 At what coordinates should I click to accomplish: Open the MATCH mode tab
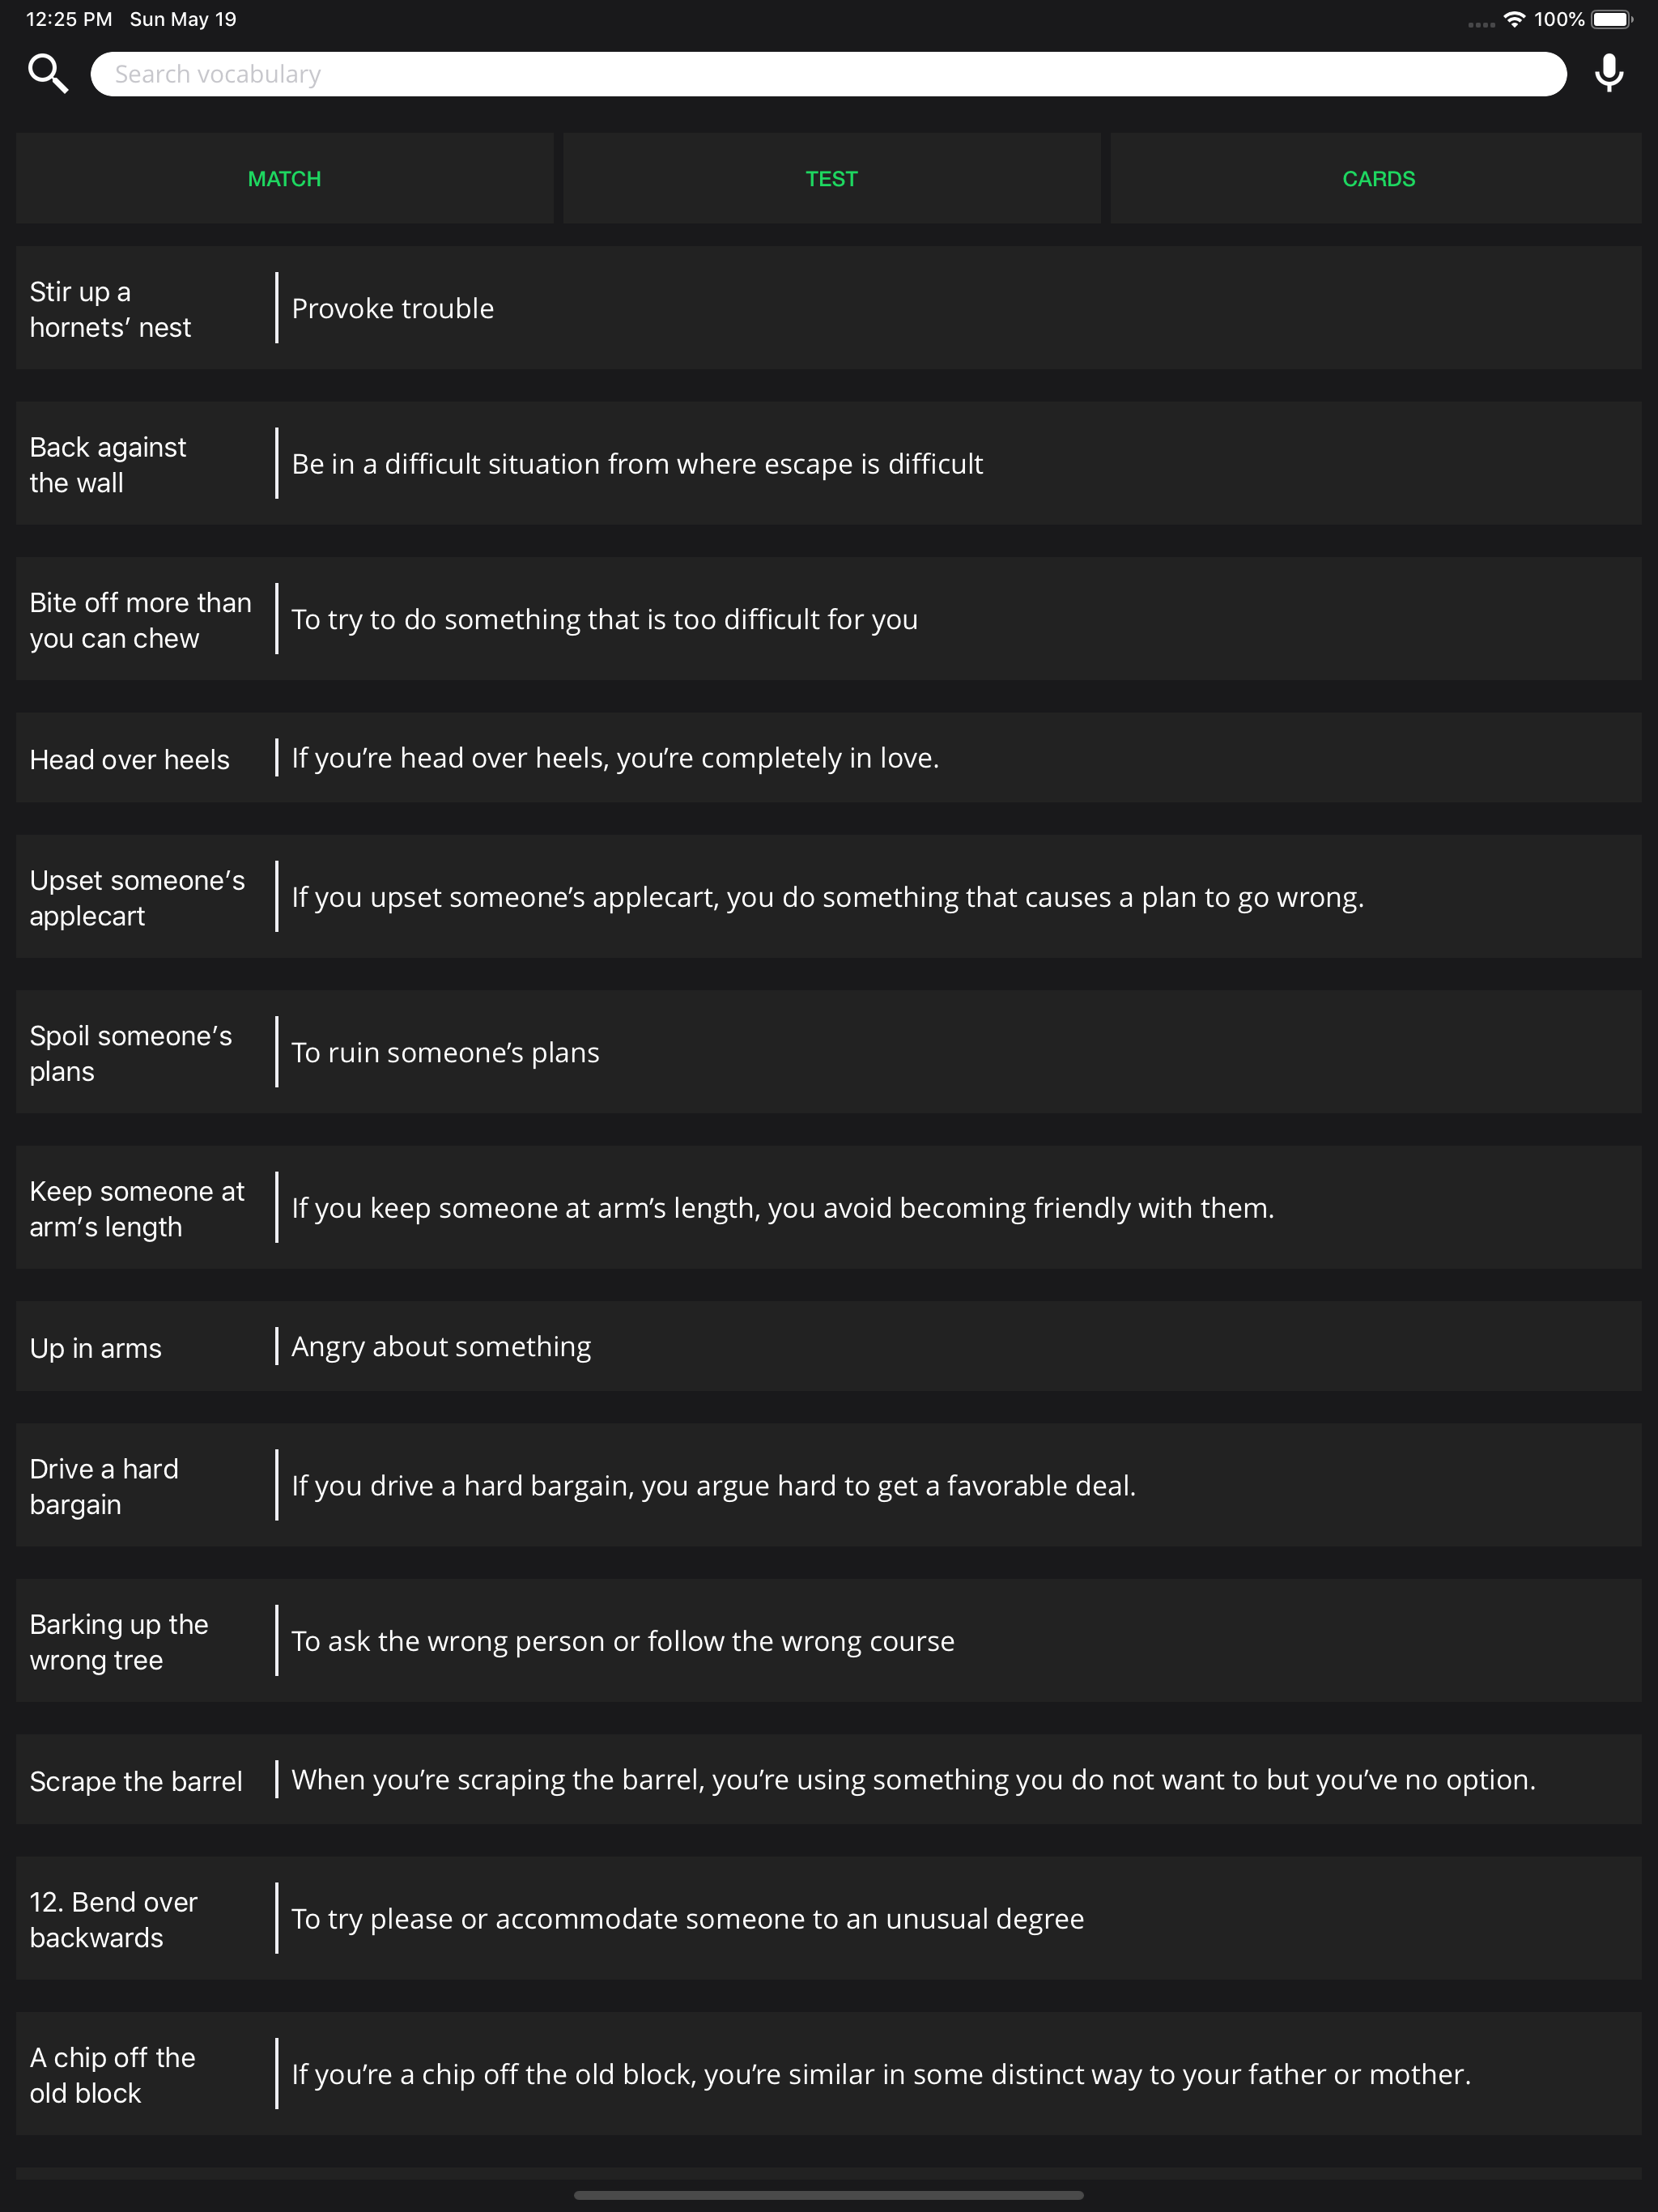click(285, 178)
